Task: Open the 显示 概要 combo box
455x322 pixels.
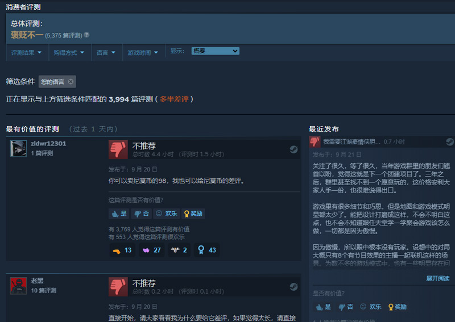Action: tap(216, 51)
